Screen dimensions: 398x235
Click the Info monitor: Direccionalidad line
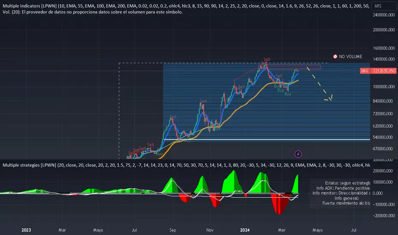coord(341,193)
